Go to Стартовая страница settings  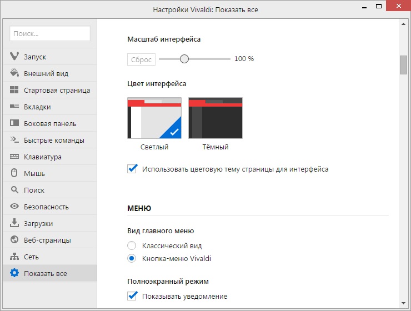[50, 90]
